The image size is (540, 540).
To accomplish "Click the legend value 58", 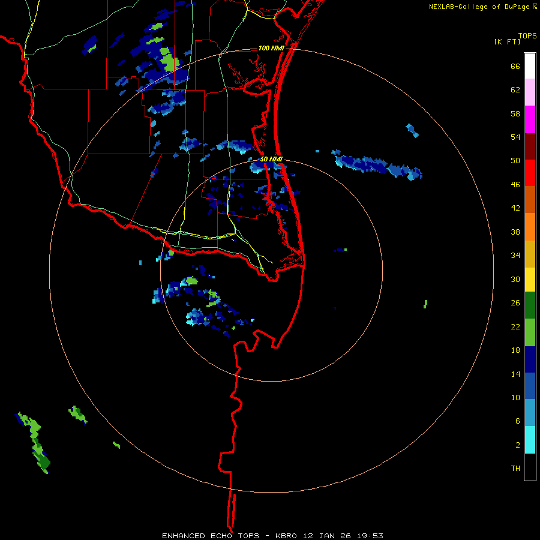I will tap(515, 113).
